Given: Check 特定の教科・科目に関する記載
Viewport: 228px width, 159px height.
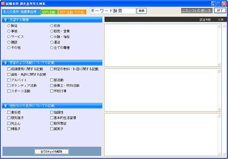Looking at the screenshot, I should pos(52,69).
